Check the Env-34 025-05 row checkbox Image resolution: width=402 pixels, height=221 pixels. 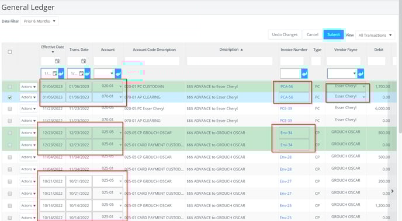10,133
